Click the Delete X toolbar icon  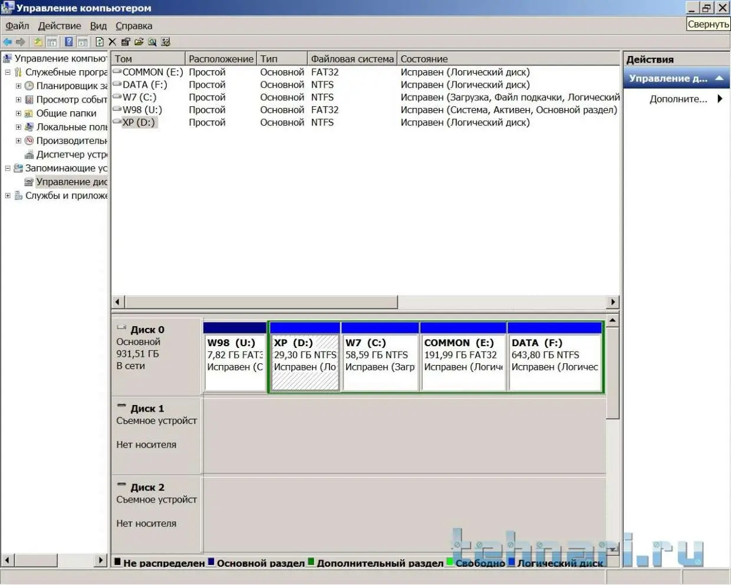point(113,42)
